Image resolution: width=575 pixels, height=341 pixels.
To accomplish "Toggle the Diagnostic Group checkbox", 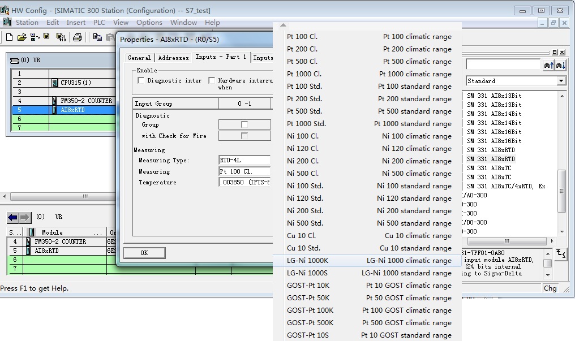I will tap(244, 124).
